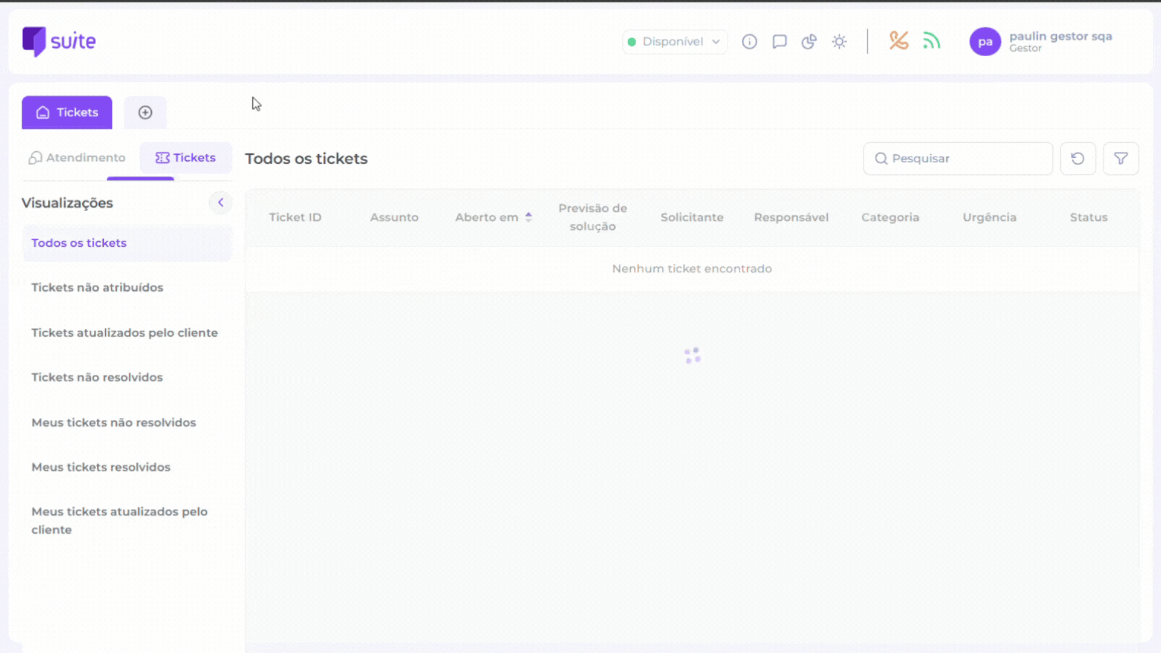Click the Pesquisar search field
This screenshot has width=1161, height=653.
point(958,158)
